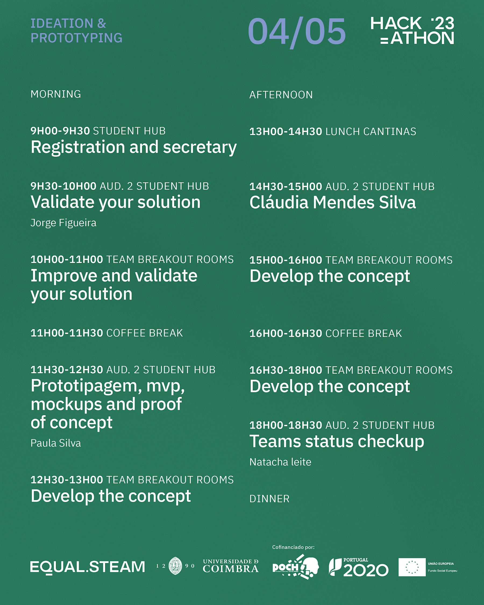Select the Ideation & Prototyping title
This screenshot has width=484, height=605.
tap(76, 31)
